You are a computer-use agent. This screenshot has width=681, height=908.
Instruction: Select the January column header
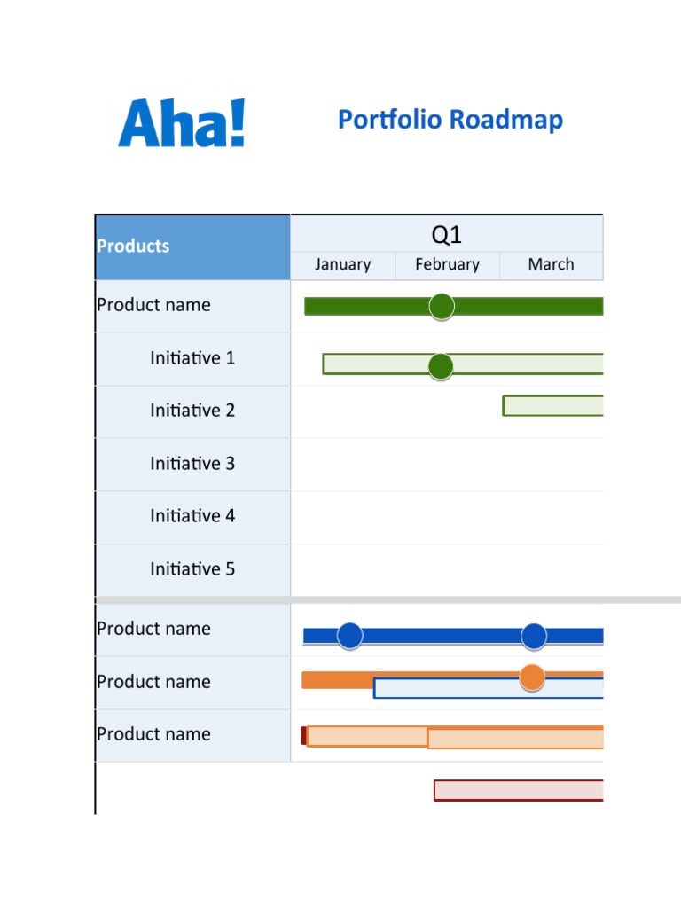pyautogui.click(x=343, y=265)
